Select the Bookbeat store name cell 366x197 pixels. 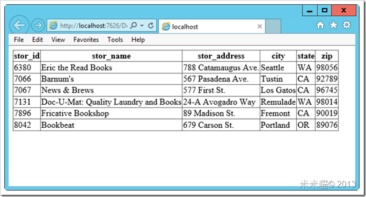pos(111,125)
